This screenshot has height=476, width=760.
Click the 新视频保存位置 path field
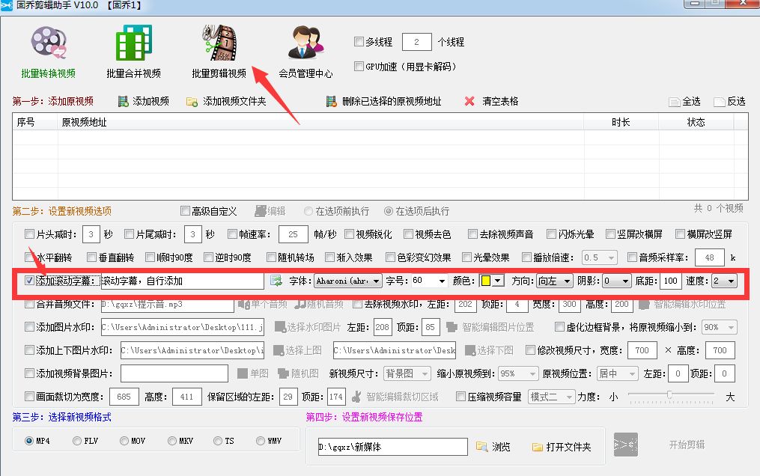[x=392, y=448]
